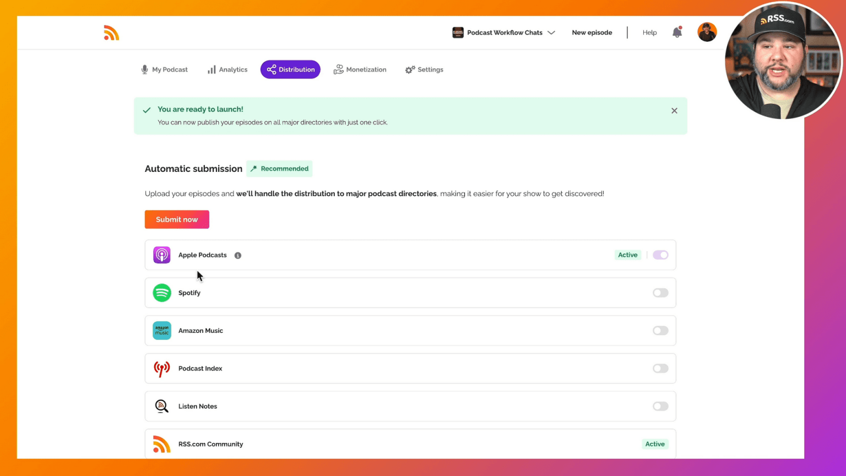Image resolution: width=846 pixels, height=476 pixels.
Task: Click the RSS.com logo in the header
Action: click(111, 33)
